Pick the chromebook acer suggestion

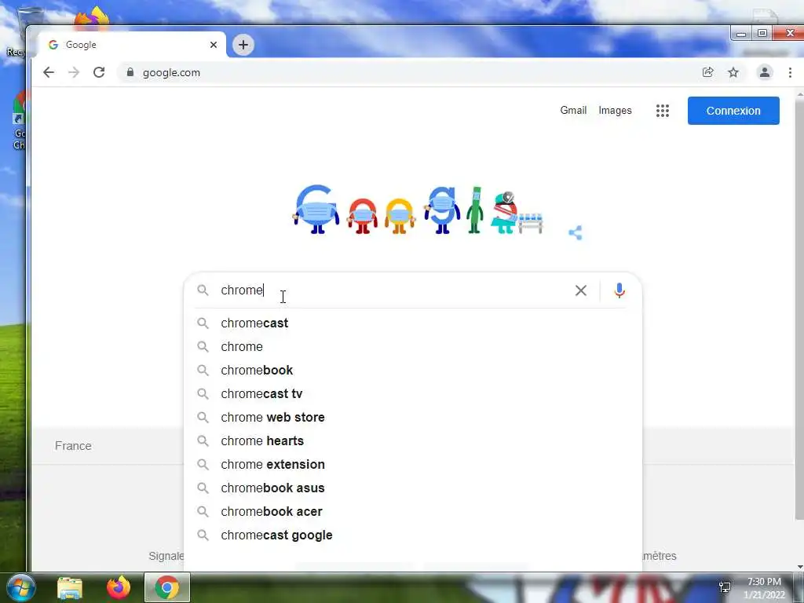coord(413,512)
